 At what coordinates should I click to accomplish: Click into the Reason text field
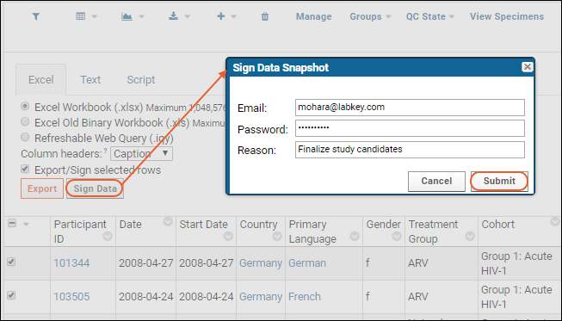point(410,150)
